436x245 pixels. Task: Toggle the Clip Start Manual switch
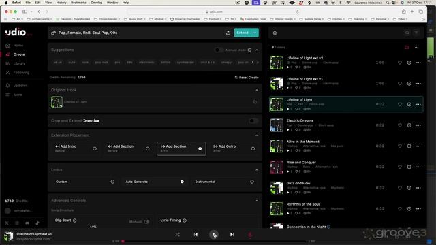pos(146,222)
